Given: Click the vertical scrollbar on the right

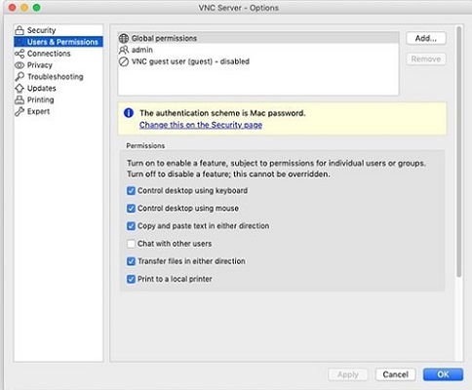Looking at the screenshot, I should pos(459,152).
